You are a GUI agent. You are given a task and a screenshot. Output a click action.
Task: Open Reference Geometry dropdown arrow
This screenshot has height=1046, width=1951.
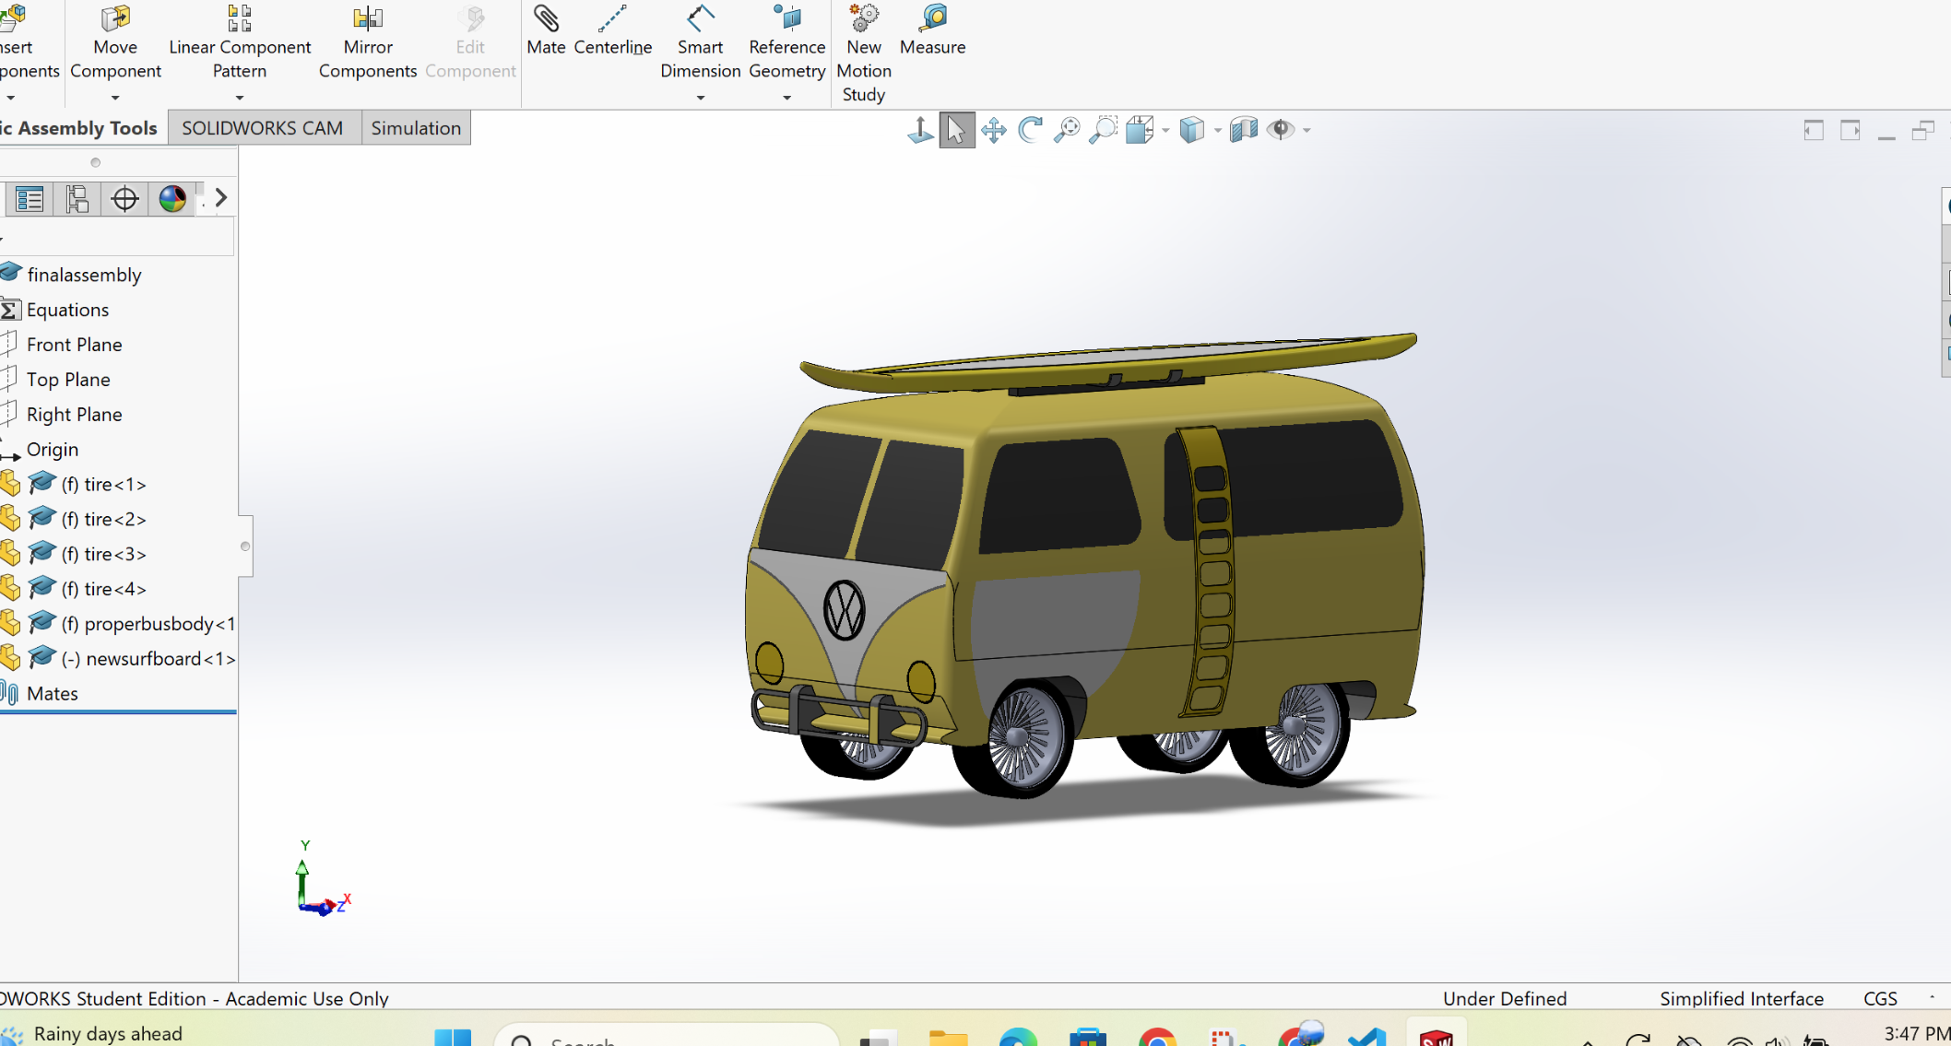click(x=786, y=98)
